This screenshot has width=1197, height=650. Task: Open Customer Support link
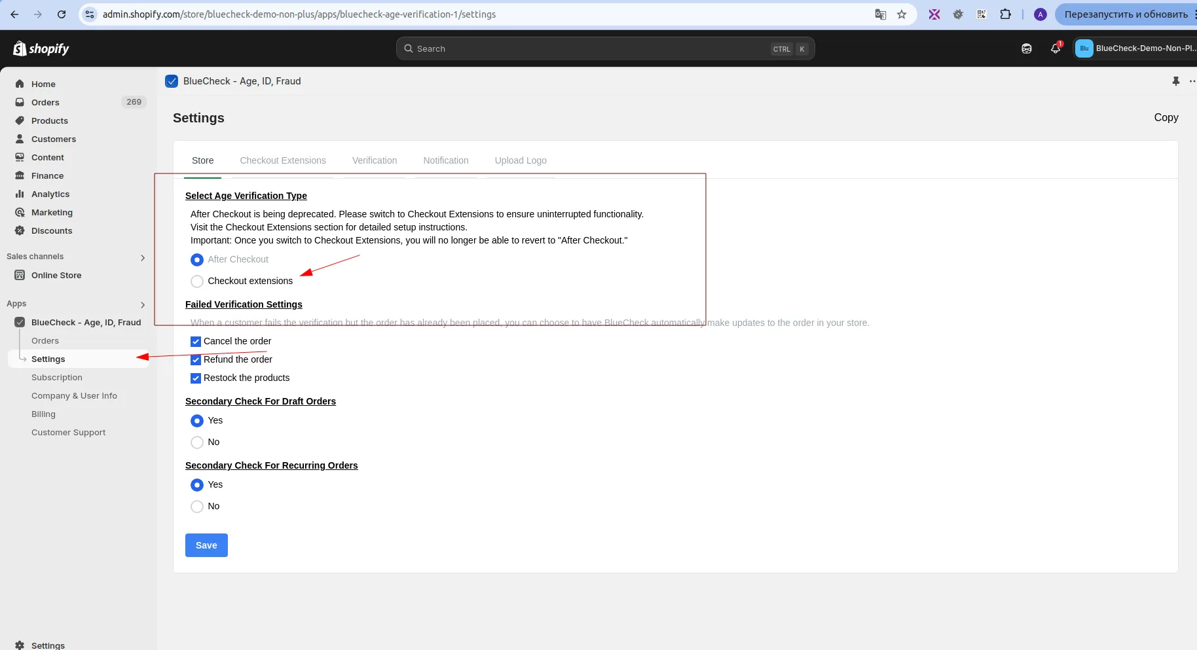click(68, 433)
